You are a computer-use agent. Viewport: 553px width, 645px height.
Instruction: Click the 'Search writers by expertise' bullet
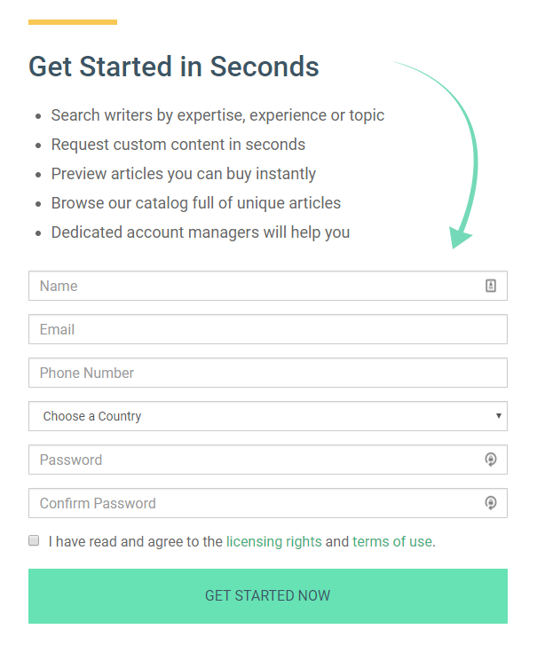217,115
